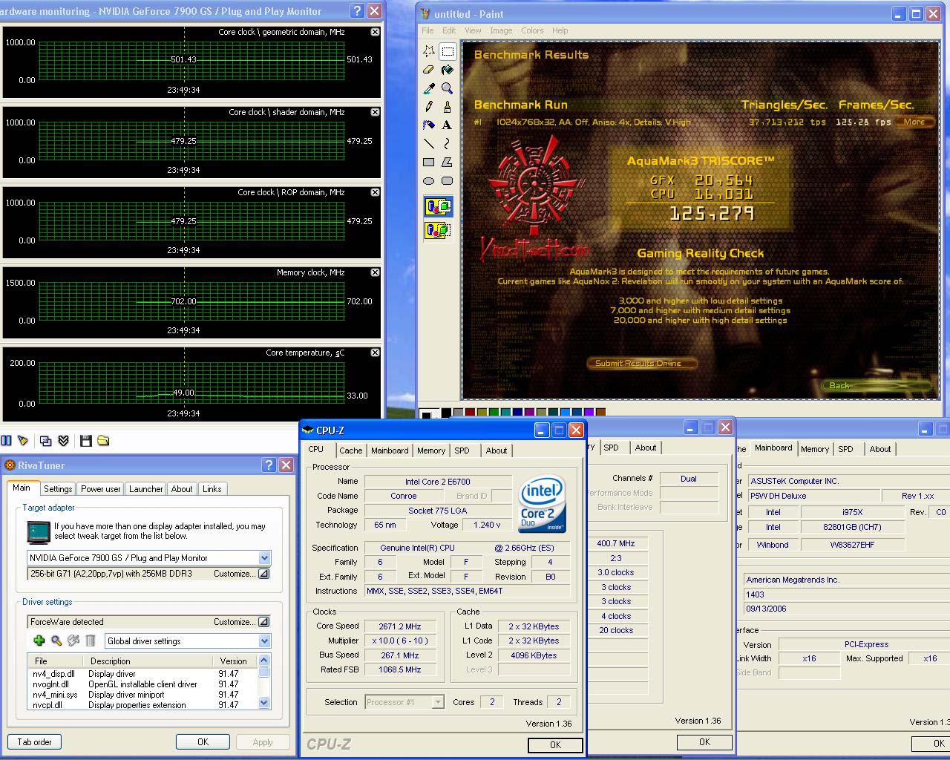Select the nv4_mini.sys row in driver list
Viewport: 950px width, 760px height.
[x=142, y=695]
